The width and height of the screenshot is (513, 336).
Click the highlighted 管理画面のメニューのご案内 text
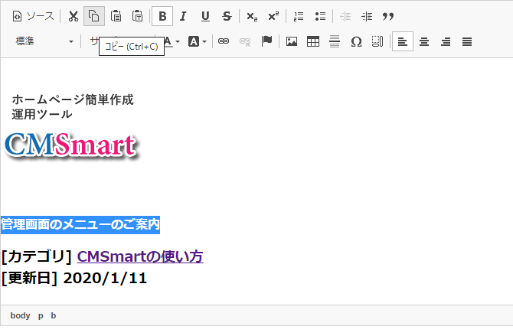(80, 225)
